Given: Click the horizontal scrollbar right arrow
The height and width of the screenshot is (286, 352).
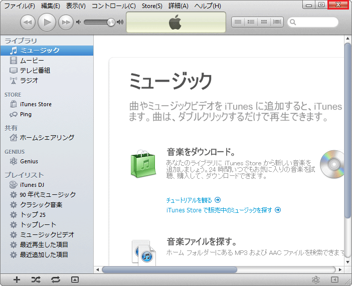Looking at the screenshot, I should [340, 269].
